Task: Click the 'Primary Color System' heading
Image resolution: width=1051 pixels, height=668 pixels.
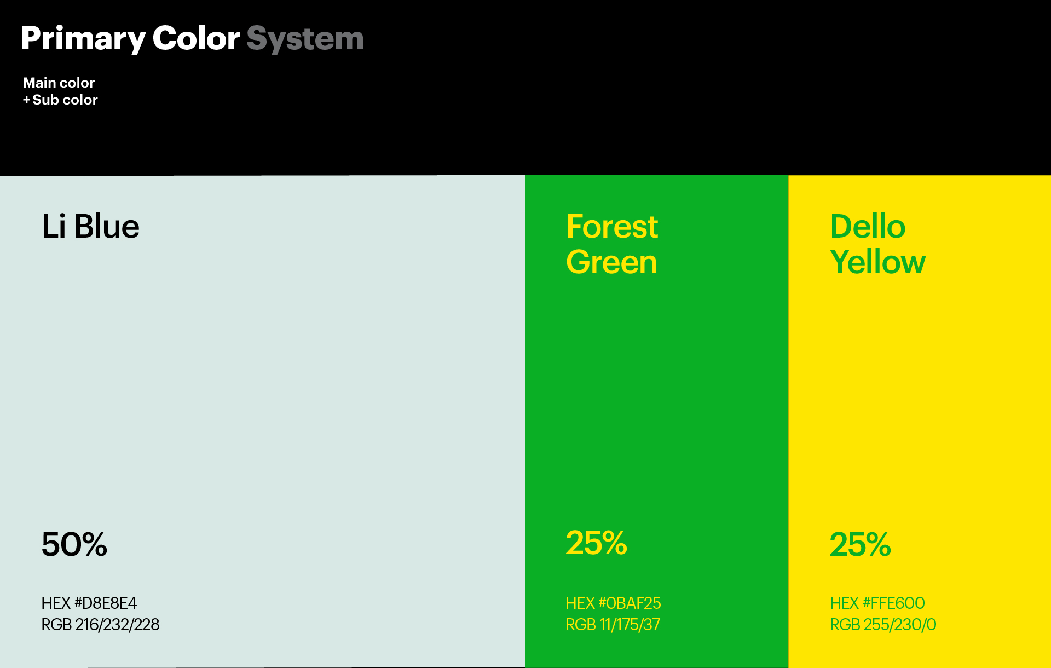Action: pyautogui.click(x=192, y=39)
